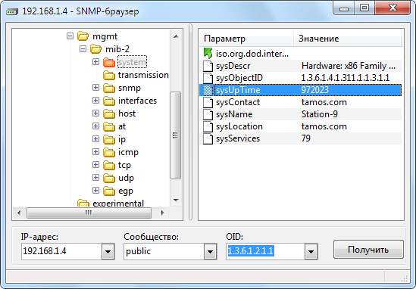The height and width of the screenshot is (289, 416).
Task: Click the interfaces folder icon
Action: [x=109, y=101]
